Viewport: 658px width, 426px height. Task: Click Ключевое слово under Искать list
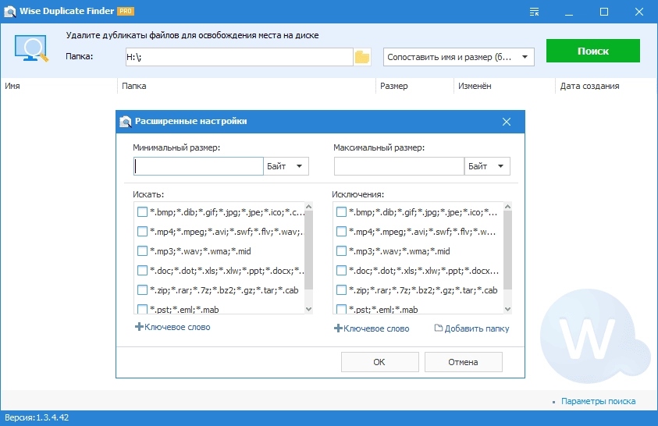(177, 327)
